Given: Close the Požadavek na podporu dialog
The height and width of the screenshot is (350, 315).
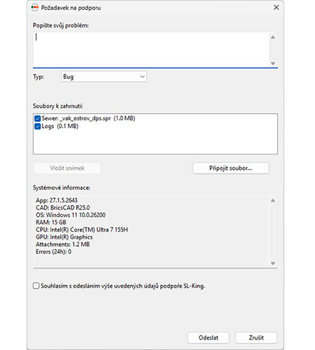Looking at the screenshot, I should tap(276, 8).
